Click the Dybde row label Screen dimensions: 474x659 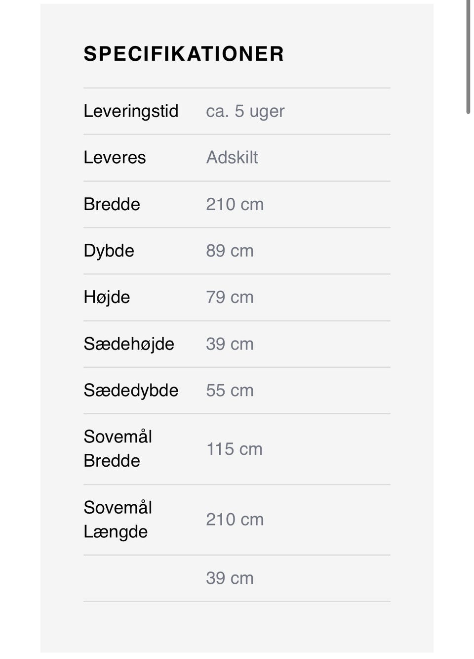click(109, 251)
